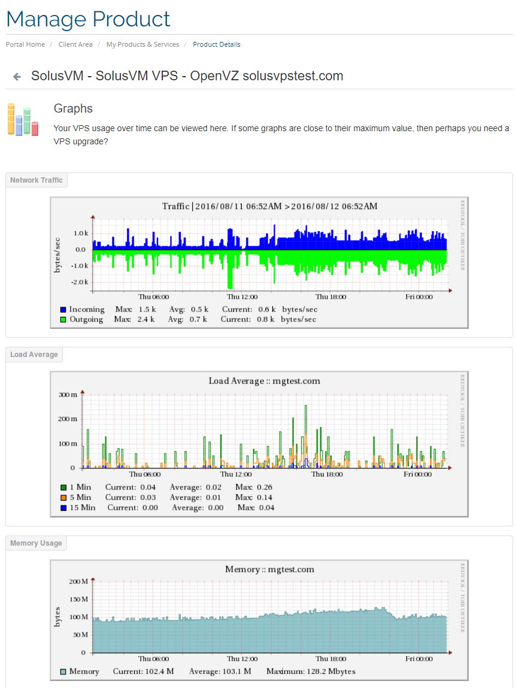Click the Graphs section heading
The height and width of the screenshot is (690, 516).
coord(73,108)
